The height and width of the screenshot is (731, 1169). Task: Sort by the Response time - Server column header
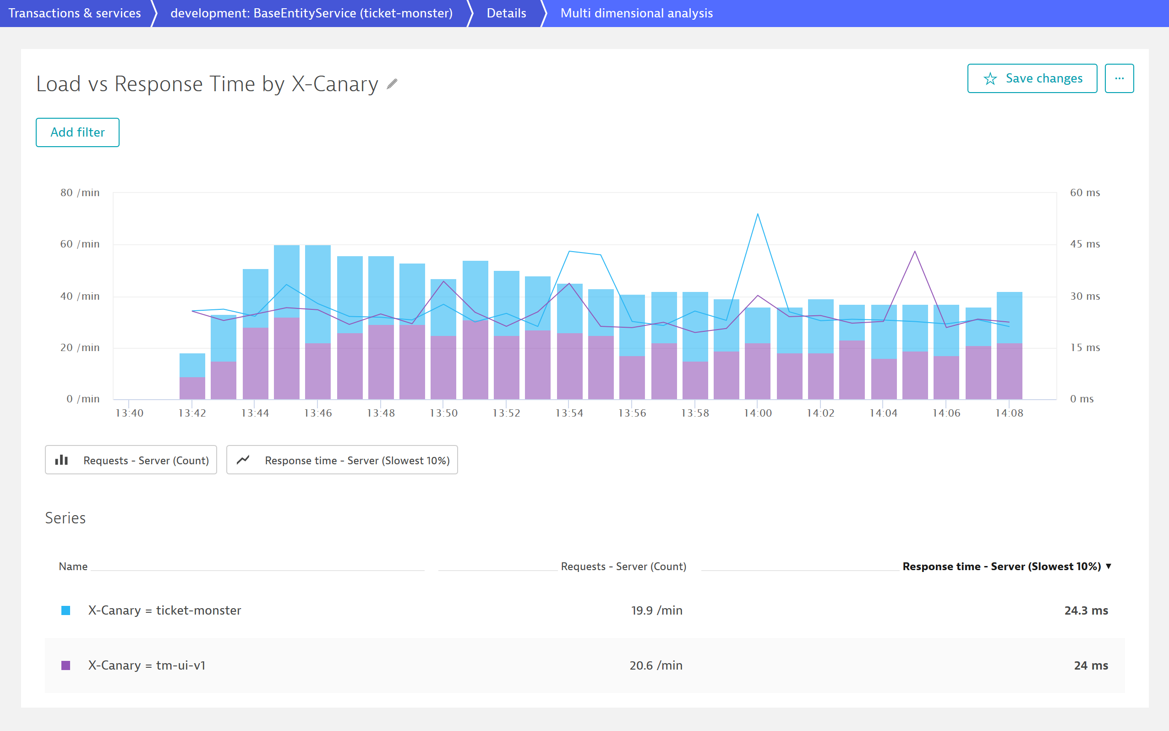pos(1001,566)
